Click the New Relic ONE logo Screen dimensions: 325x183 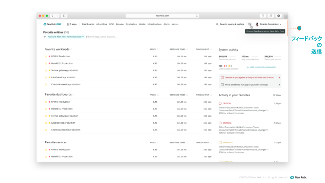52,24
